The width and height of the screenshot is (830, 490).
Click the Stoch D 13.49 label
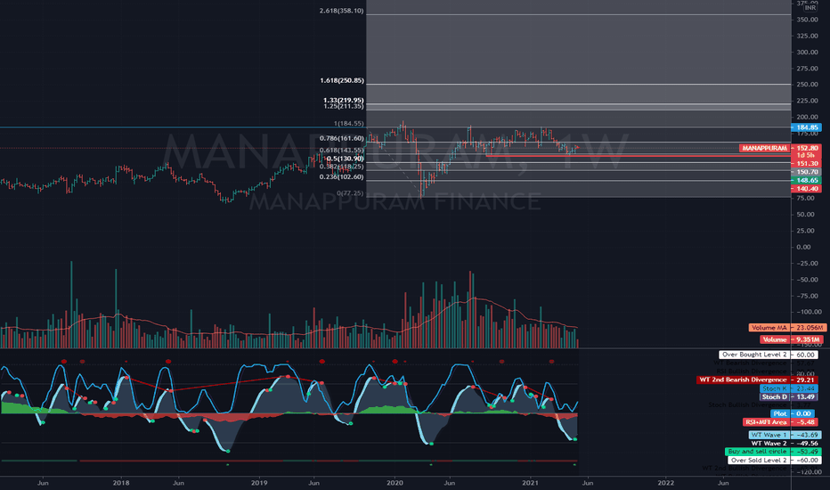pos(789,396)
